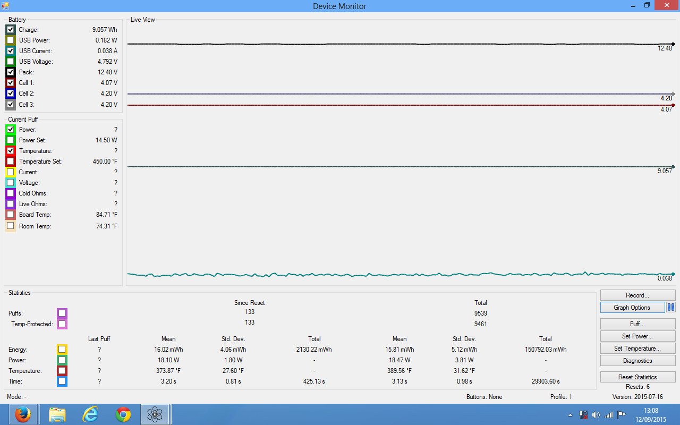680x425 pixels.
Task: Click the Power Set value 14.50 W
Action: 106,140
